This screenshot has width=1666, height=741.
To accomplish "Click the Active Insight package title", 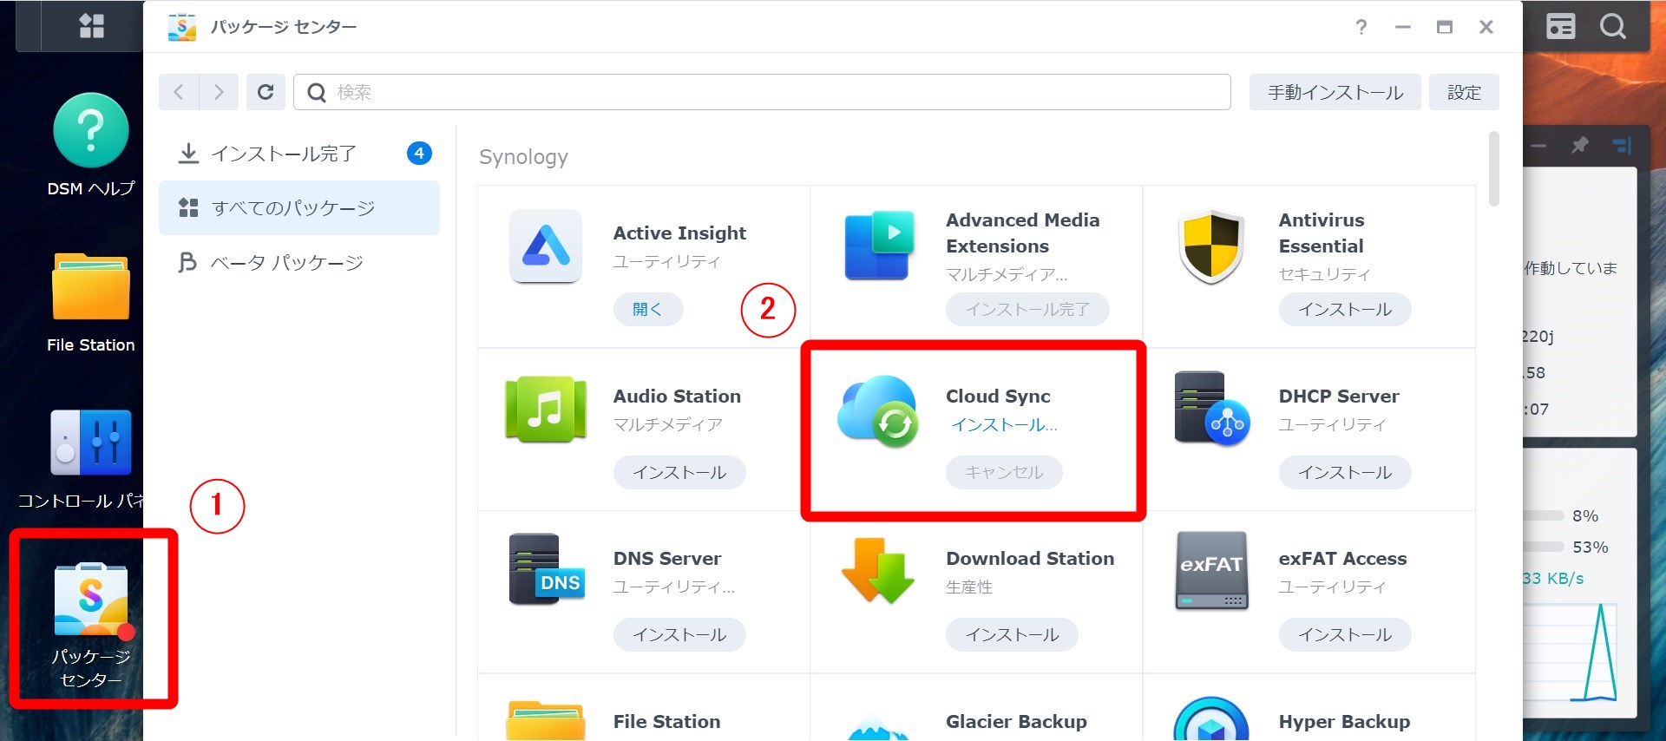I will [679, 233].
